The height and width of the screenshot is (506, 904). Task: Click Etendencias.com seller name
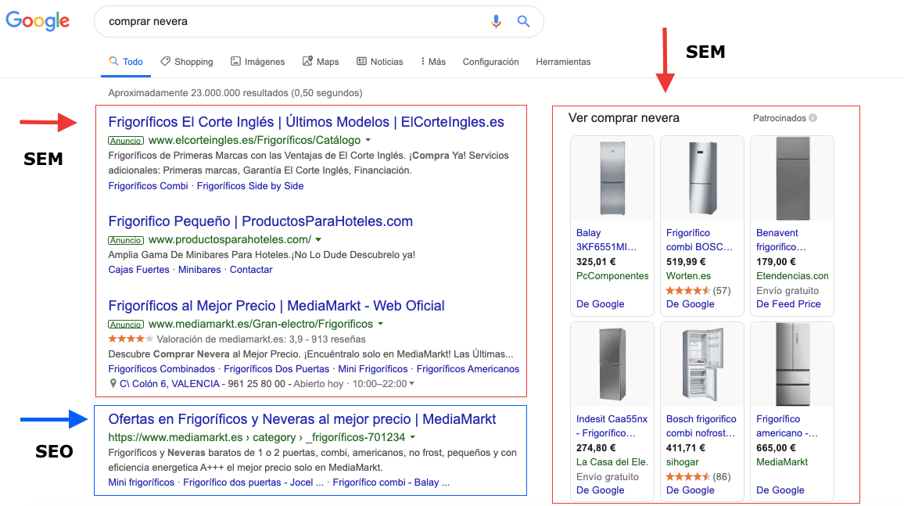click(792, 276)
